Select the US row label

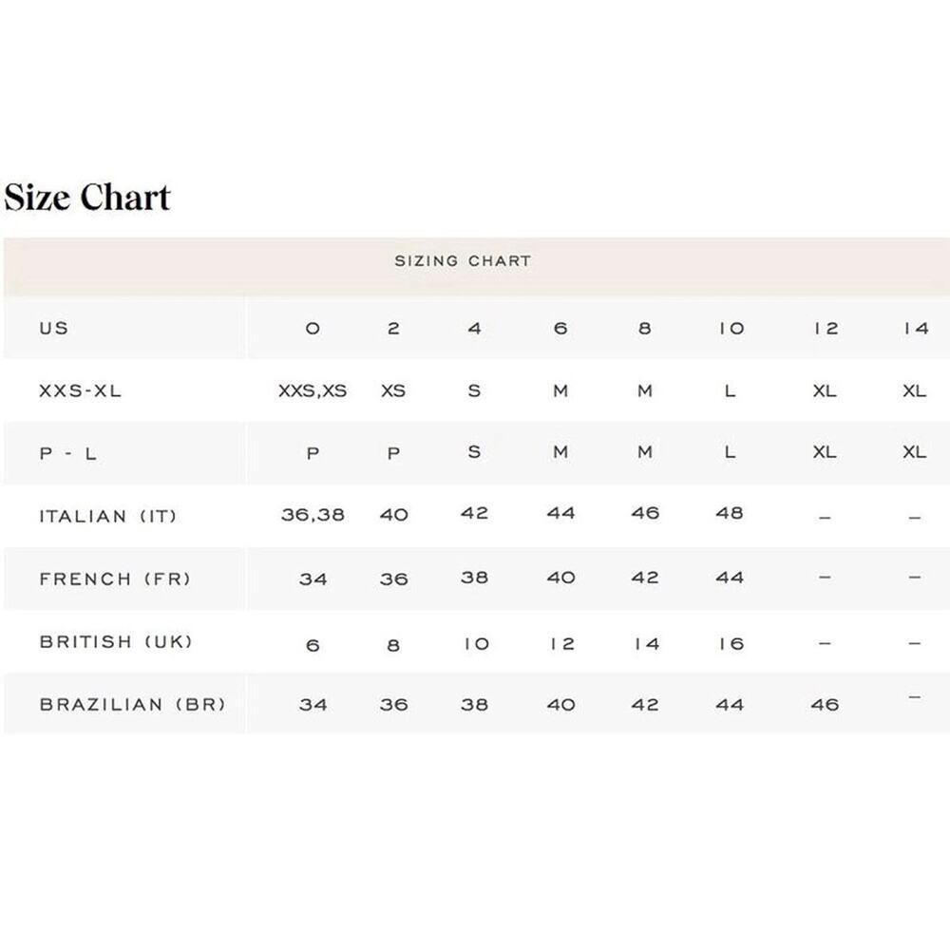[x=54, y=329]
